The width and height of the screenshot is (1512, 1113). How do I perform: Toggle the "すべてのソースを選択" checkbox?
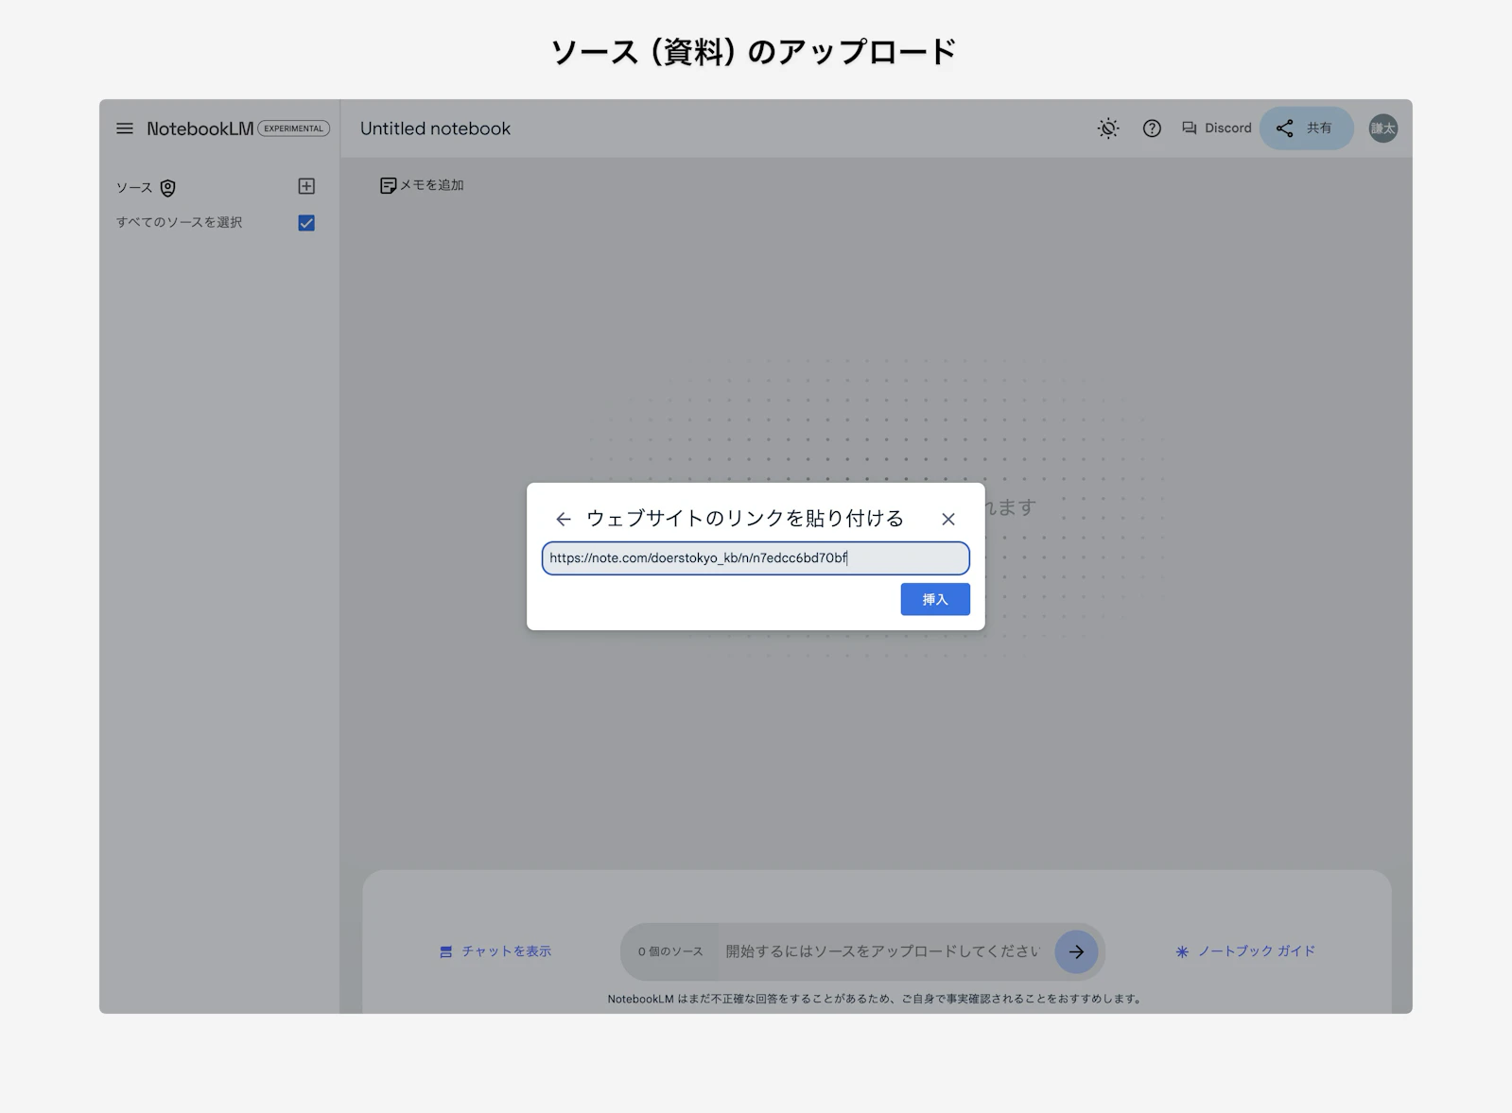(306, 223)
